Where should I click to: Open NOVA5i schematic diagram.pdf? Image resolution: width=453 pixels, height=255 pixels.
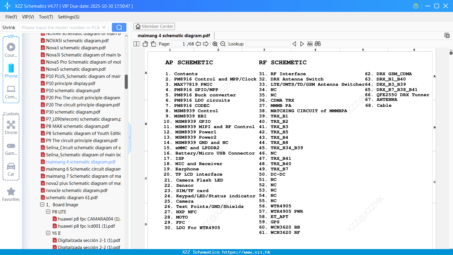pyautogui.click(x=77, y=40)
